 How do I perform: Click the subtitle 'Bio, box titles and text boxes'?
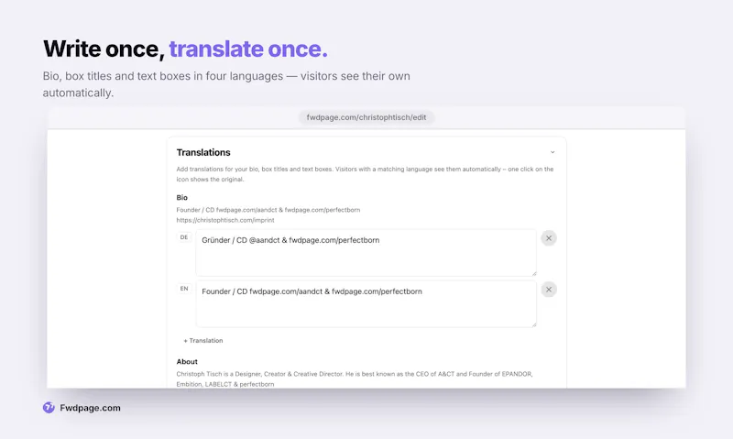(x=226, y=84)
